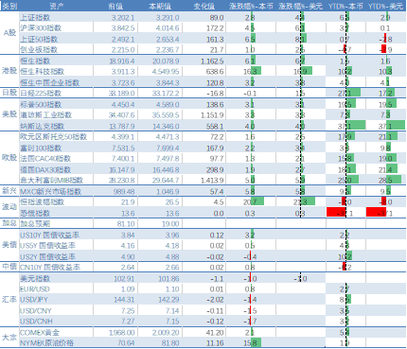This screenshot has width=407, height=349.
Task: Click the current value 19.00
Action: coord(170,223)
